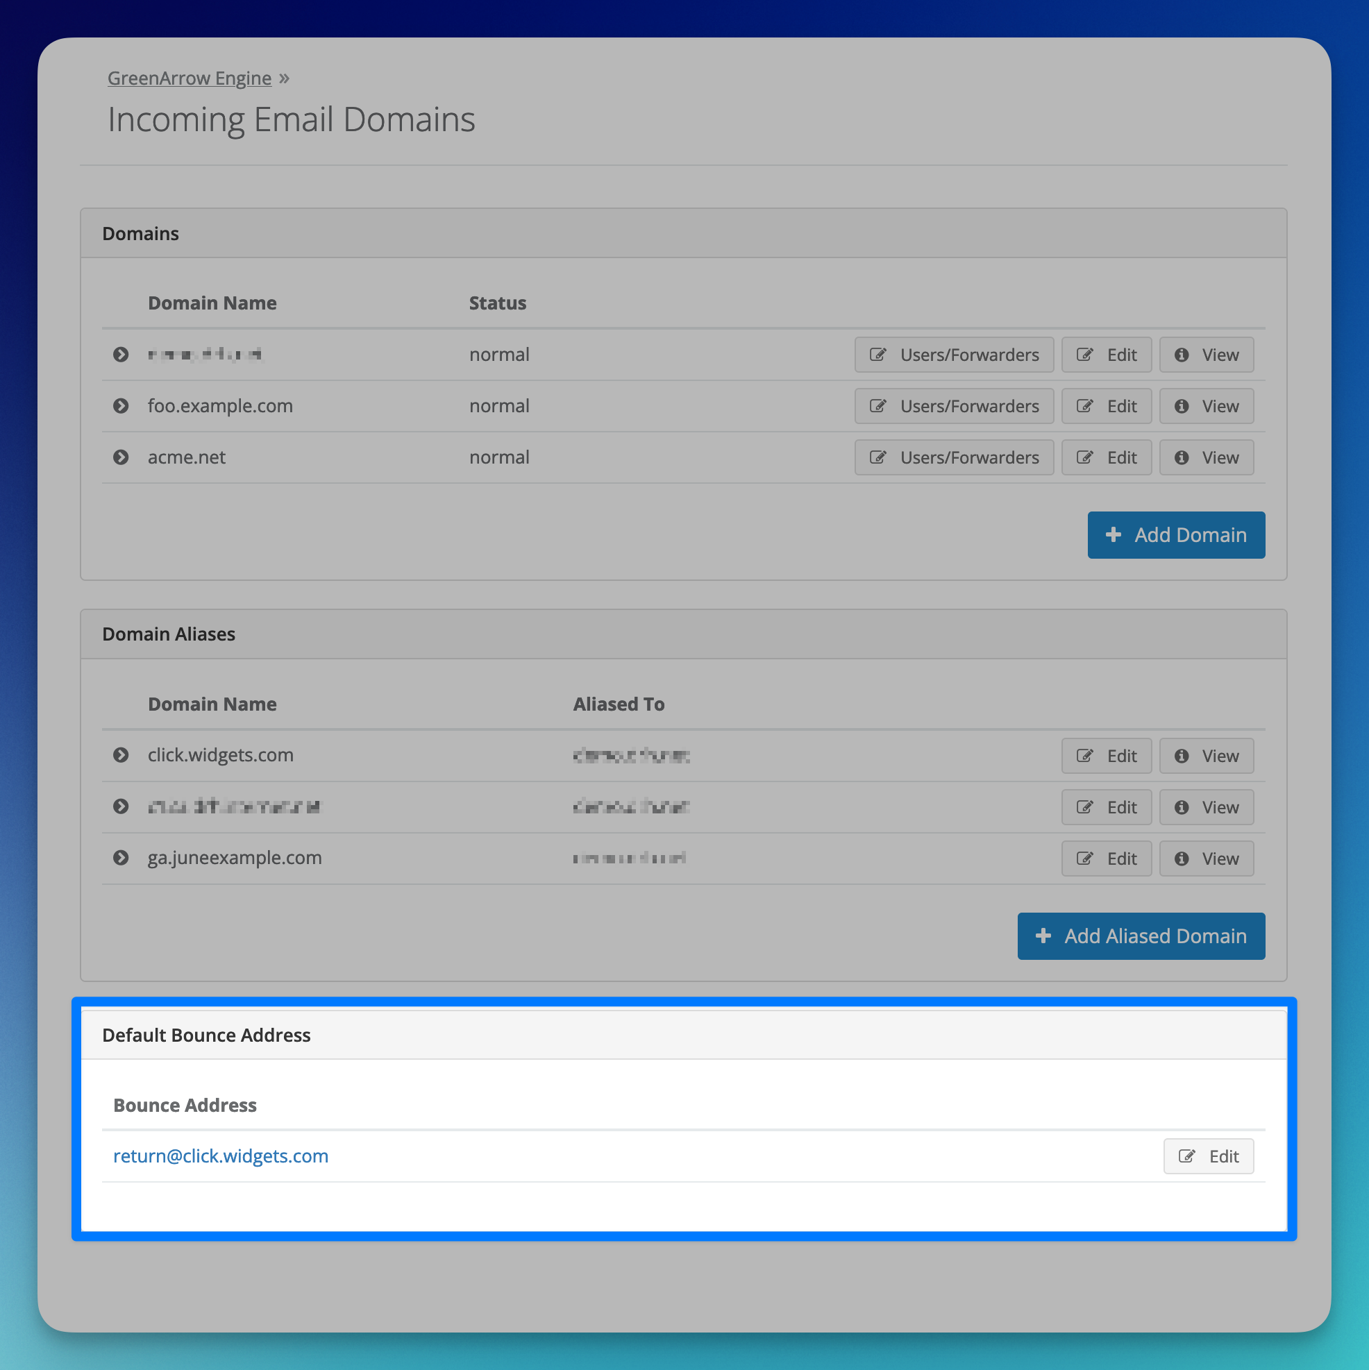
Task: Click the Add Domain button
Action: coord(1175,534)
